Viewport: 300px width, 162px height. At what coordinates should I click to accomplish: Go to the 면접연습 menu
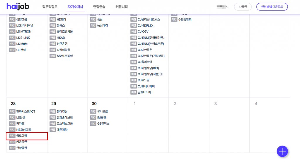[x=99, y=7]
